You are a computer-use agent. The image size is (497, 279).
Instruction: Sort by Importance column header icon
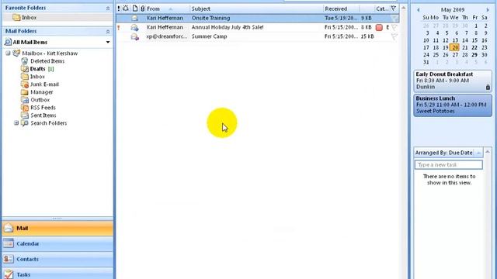pyautogui.click(x=119, y=9)
